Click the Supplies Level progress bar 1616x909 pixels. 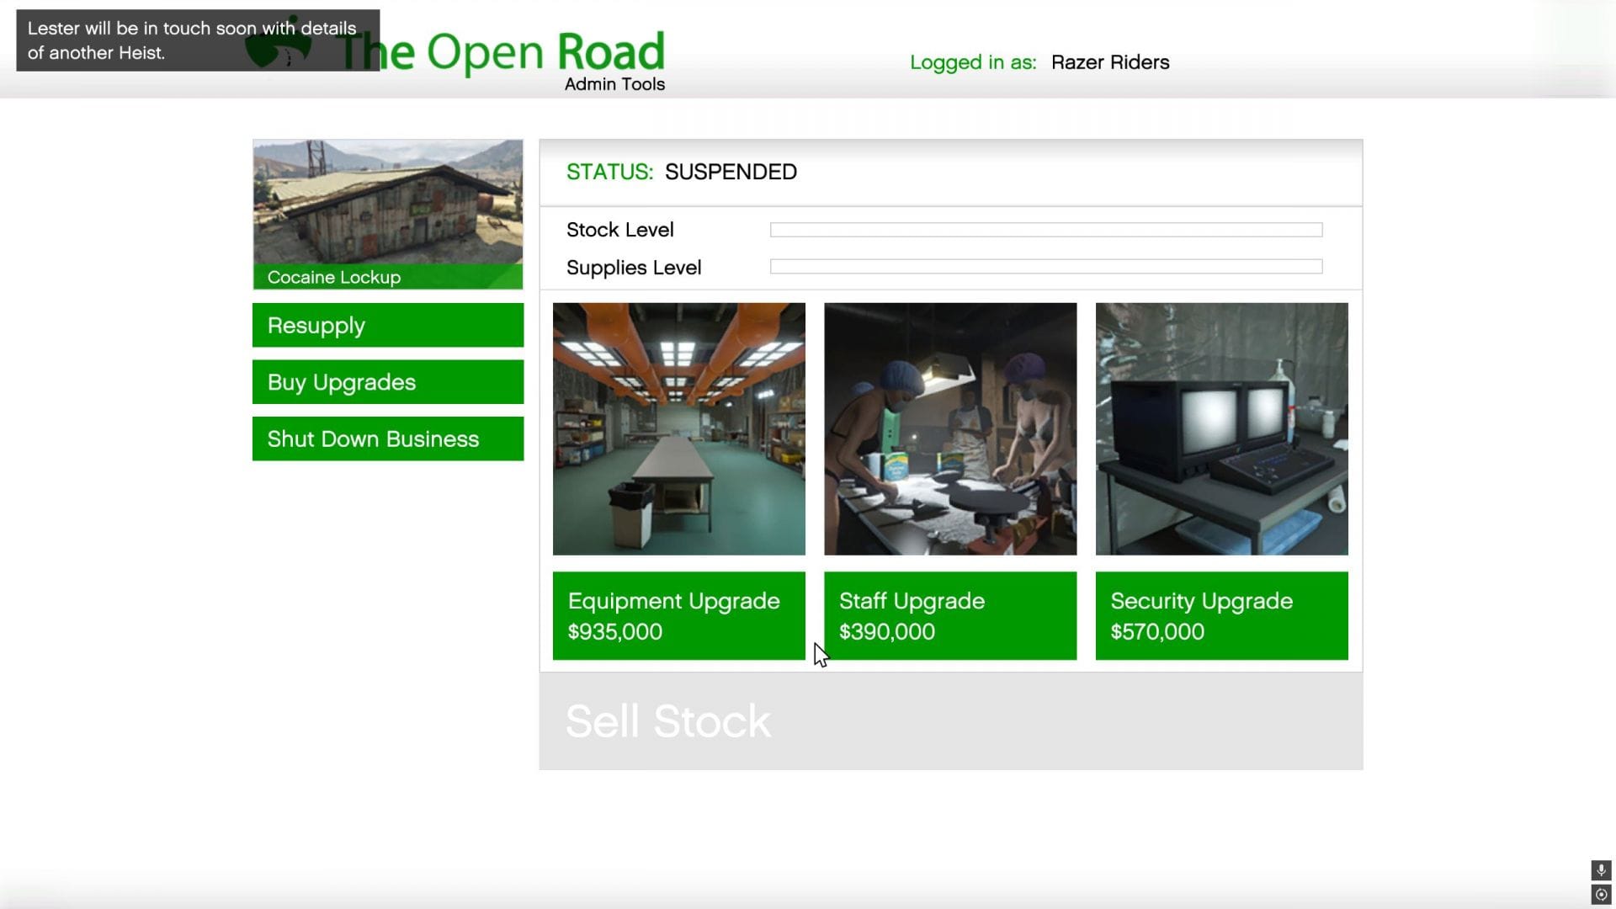(1045, 267)
